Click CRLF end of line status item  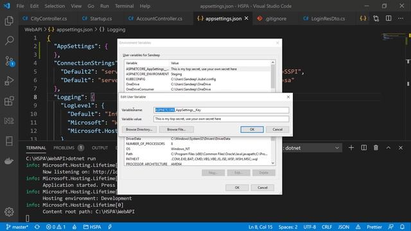pos(327,227)
